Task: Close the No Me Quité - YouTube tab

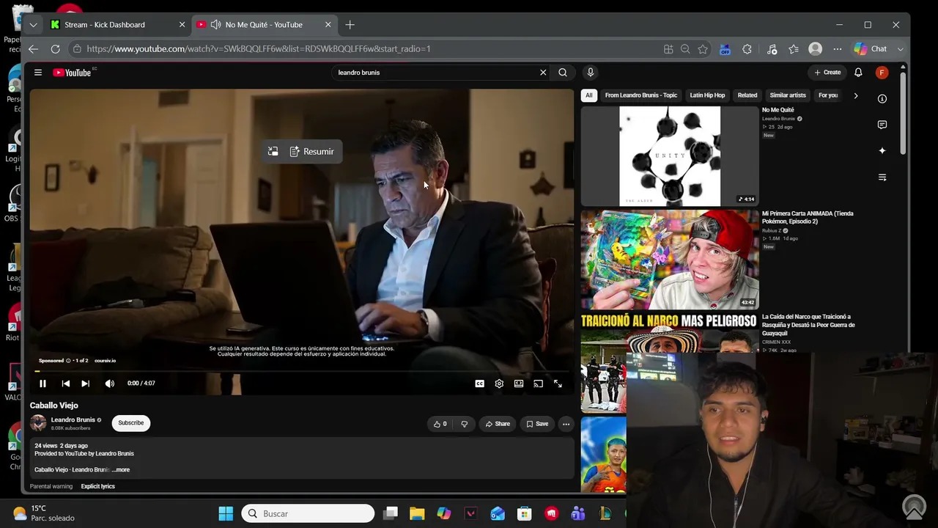Action: point(328,25)
